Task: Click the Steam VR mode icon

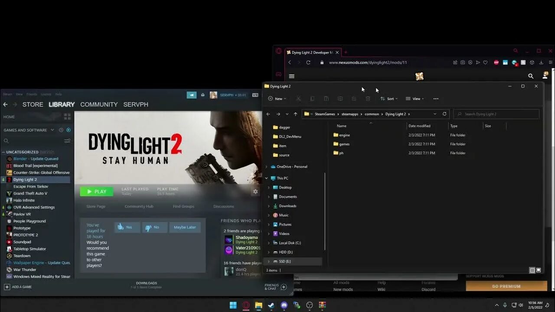Action: 255,95
